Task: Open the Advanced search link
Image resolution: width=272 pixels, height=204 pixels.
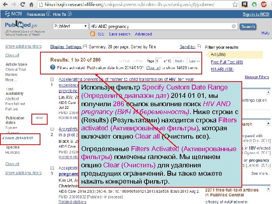Action: [143, 34]
